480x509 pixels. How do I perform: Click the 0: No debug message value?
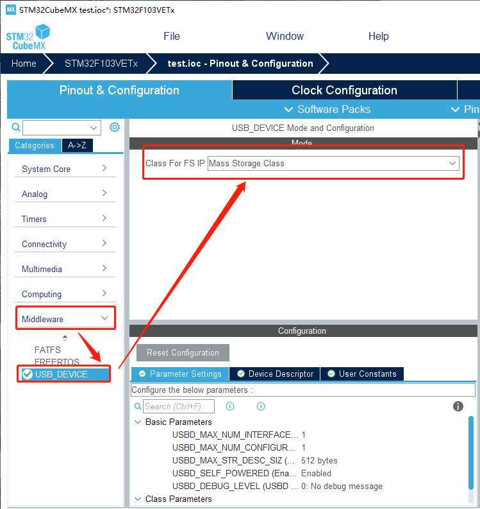click(x=342, y=486)
